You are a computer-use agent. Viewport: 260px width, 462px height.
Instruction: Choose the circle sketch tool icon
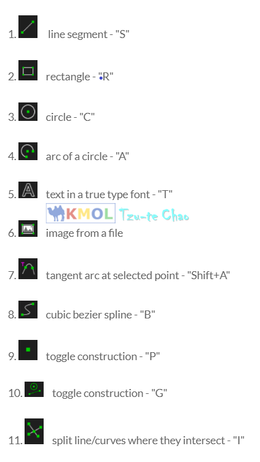pyautogui.click(x=28, y=112)
